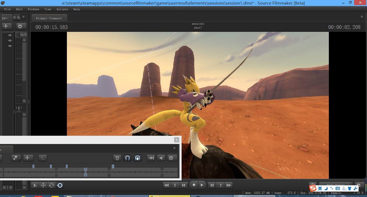Viewport: 367px width, 197px height.
Task: Toggle the third eye visibility icon
Action: point(10,46)
